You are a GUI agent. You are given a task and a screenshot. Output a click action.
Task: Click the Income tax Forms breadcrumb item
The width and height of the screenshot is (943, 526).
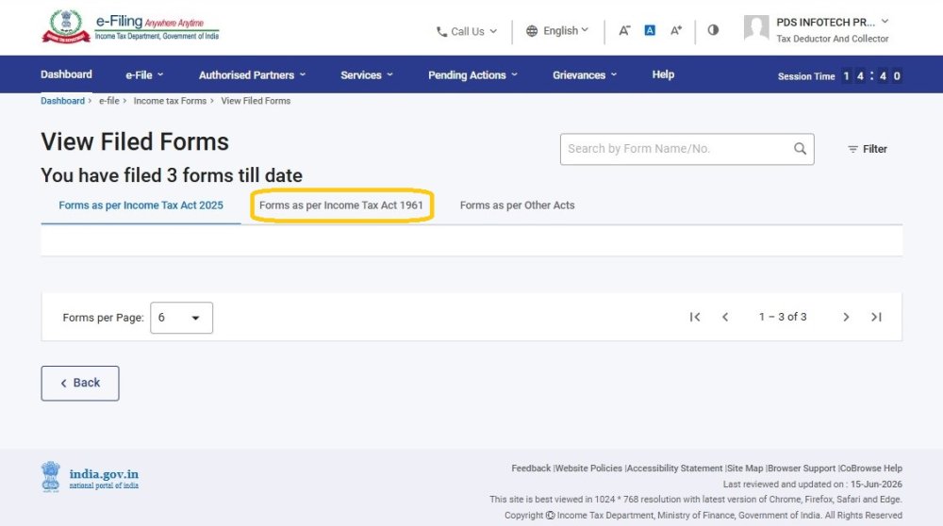(x=170, y=101)
